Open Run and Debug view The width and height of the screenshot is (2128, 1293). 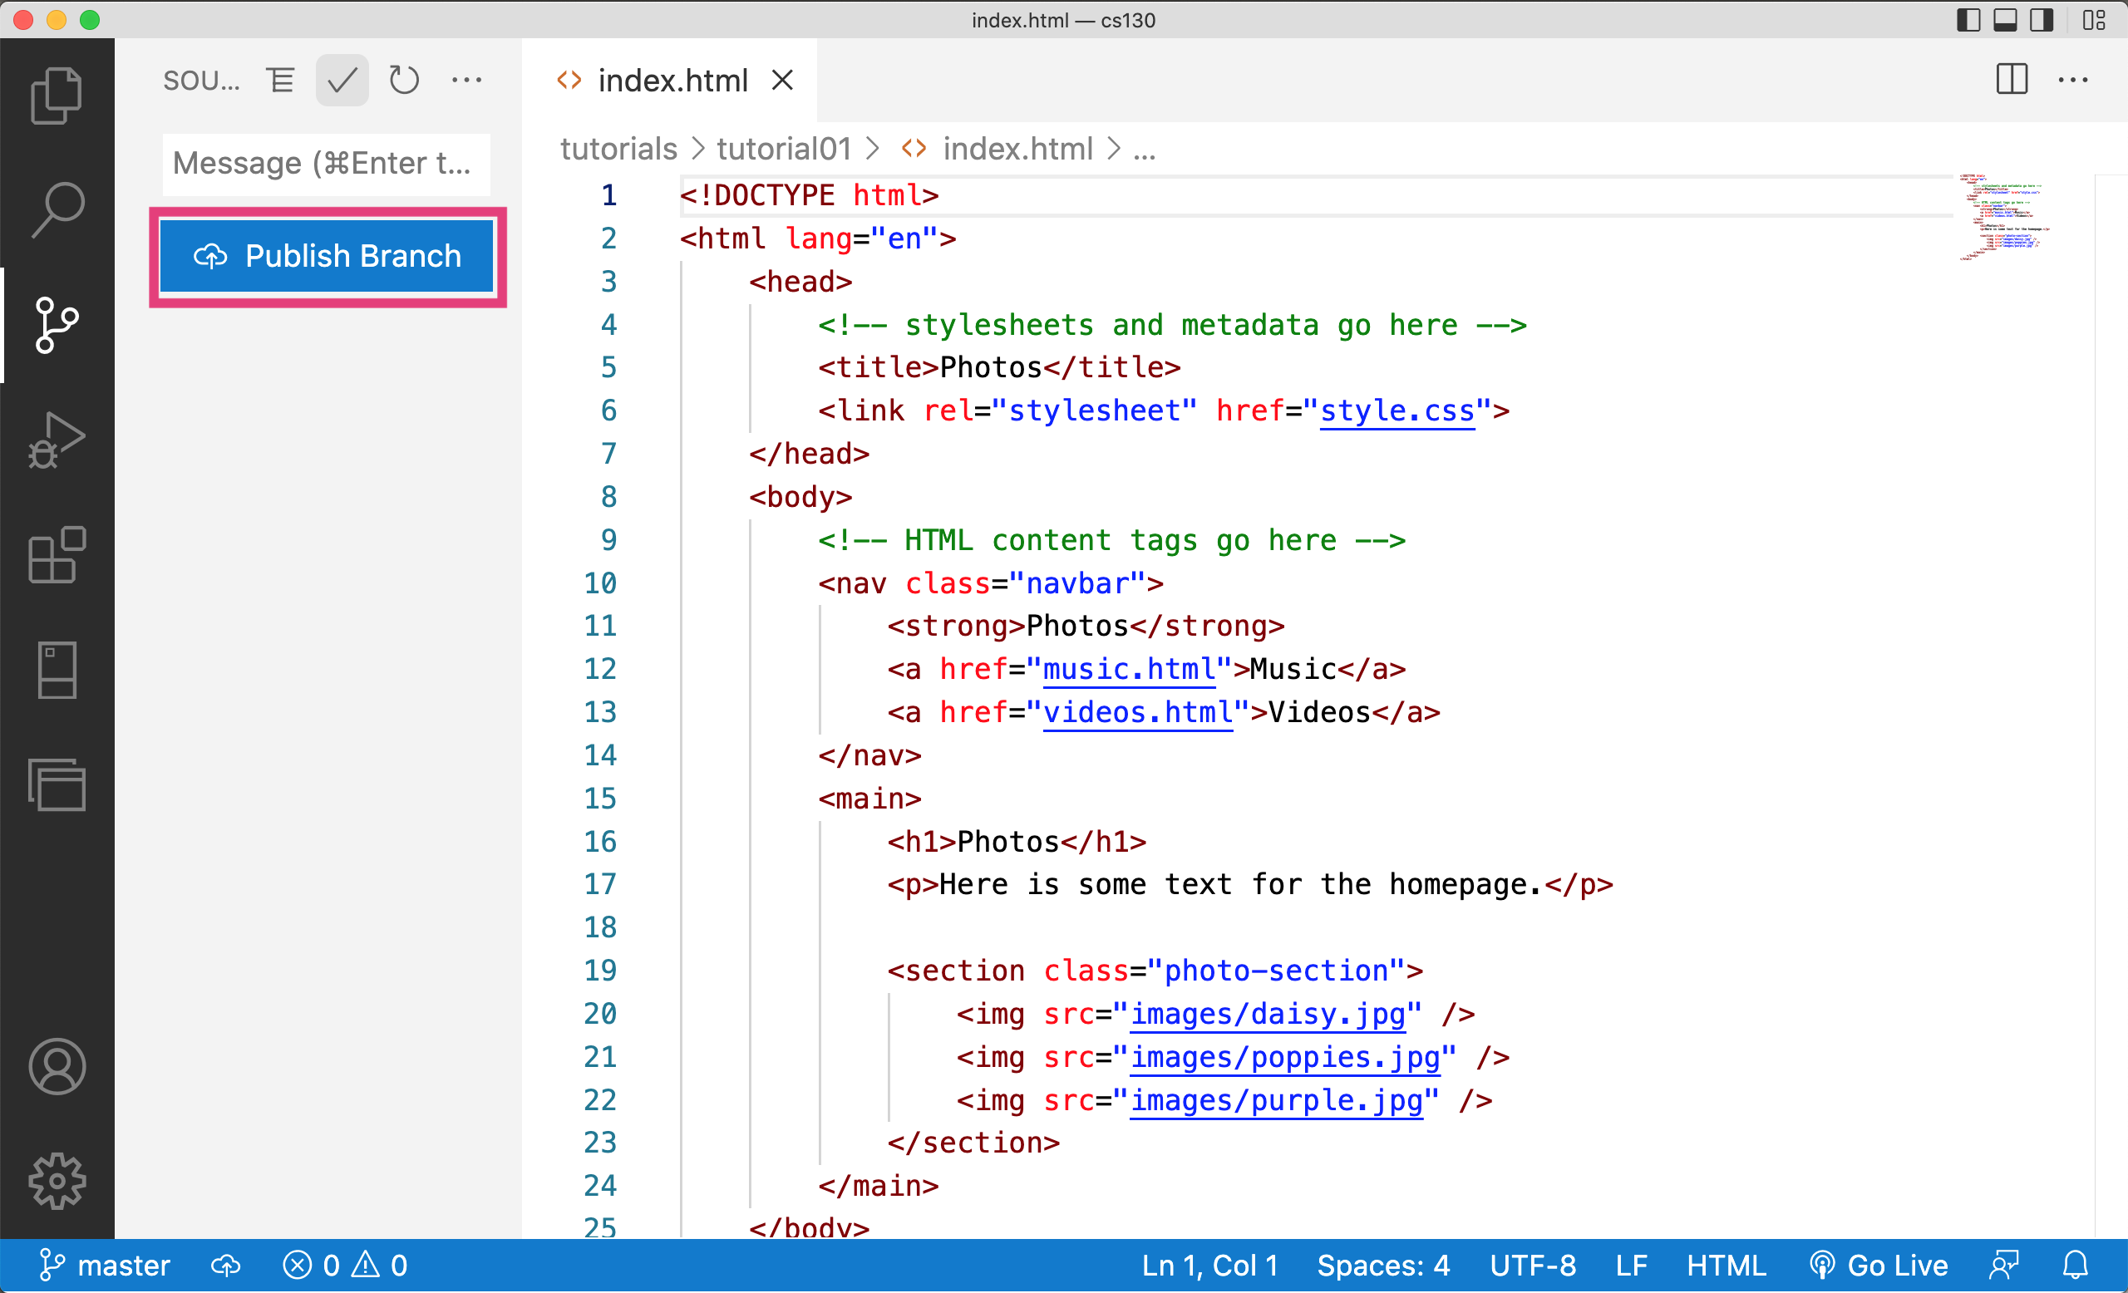pos(57,440)
